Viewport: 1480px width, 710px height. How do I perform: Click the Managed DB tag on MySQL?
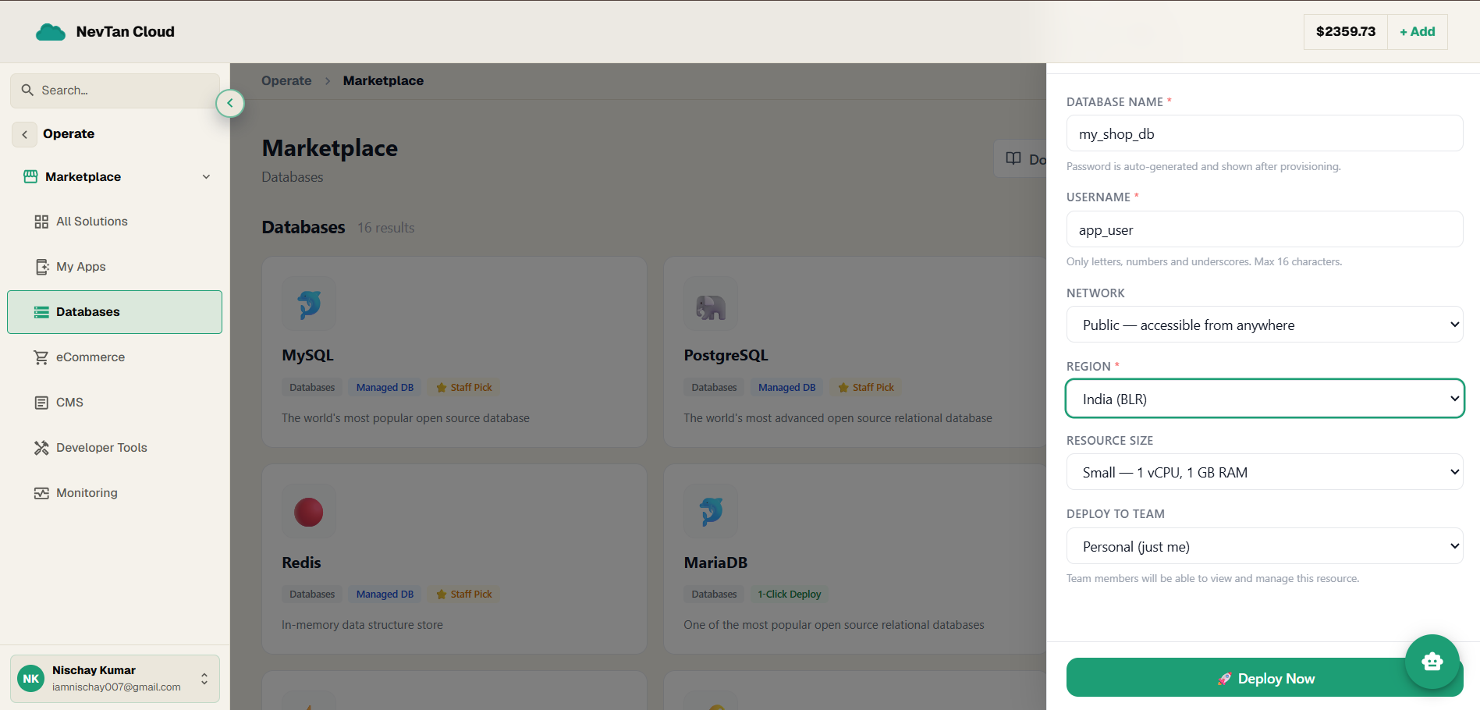385,388
